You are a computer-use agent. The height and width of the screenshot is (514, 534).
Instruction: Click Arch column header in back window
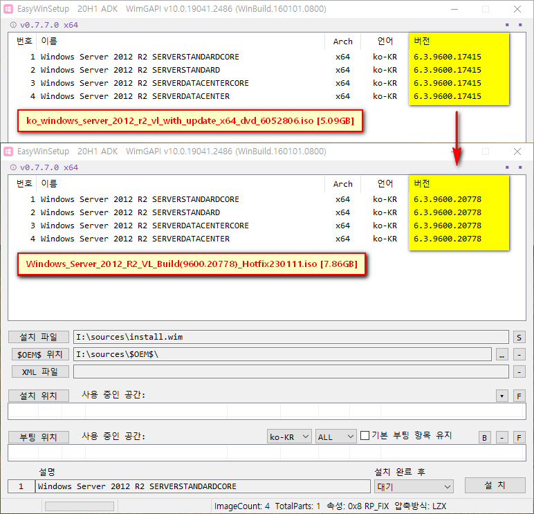[342, 42]
